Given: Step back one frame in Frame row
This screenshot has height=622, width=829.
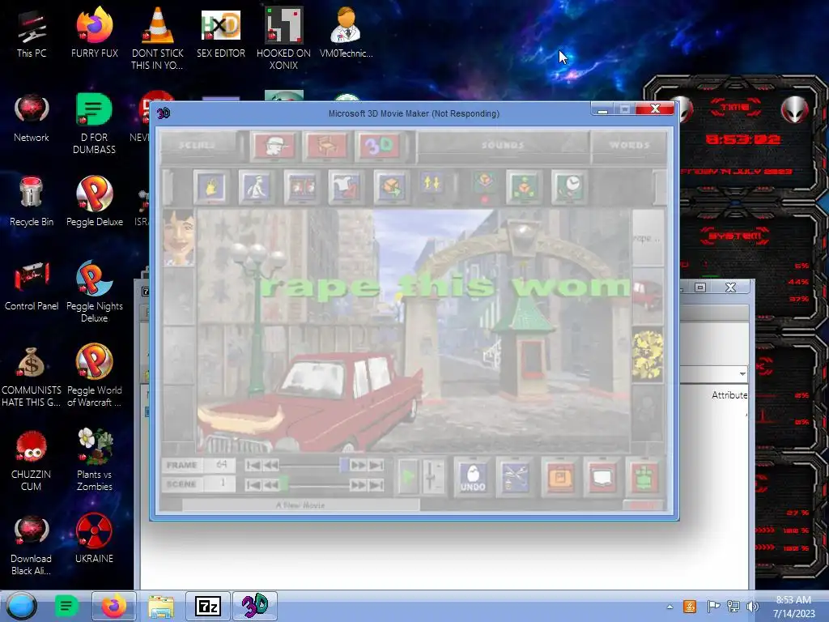Looking at the screenshot, I should 270,466.
